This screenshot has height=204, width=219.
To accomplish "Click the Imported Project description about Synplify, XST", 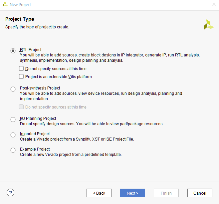I will point(77,139).
